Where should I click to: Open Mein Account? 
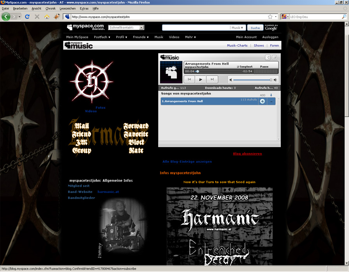coord(246,37)
